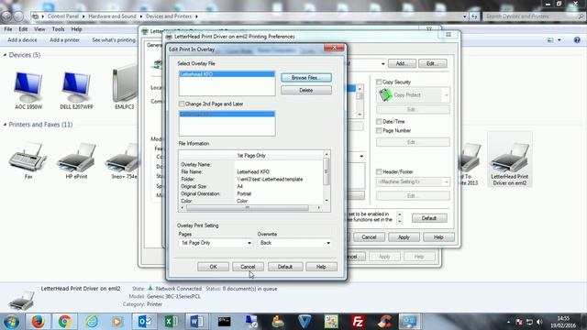Open the change-your-view dropdown arrow in Explorer
The image size is (587, 330).
point(559,39)
